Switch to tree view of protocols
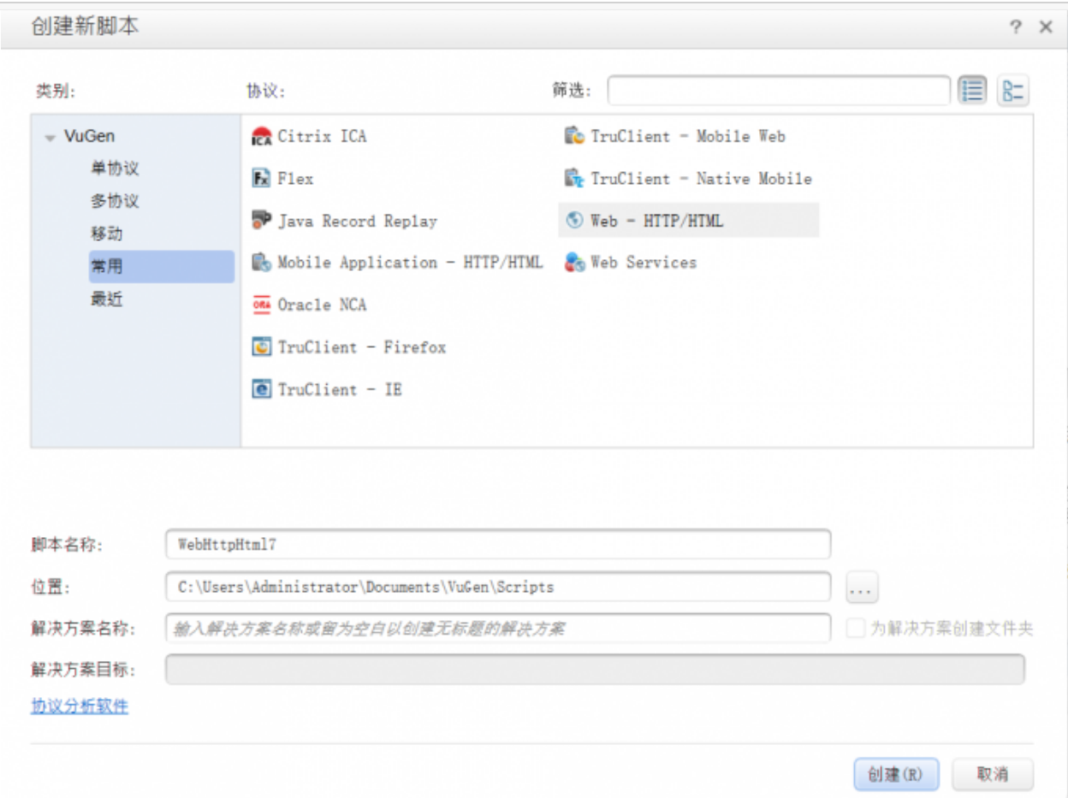Image resolution: width=1068 pixels, height=798 pixels. [x=1013, y=91]
